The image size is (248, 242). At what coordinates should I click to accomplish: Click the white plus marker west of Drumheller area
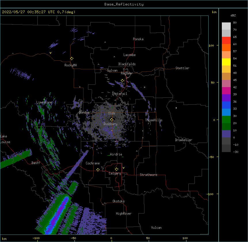pyautogui.click(x=176, y=108)
